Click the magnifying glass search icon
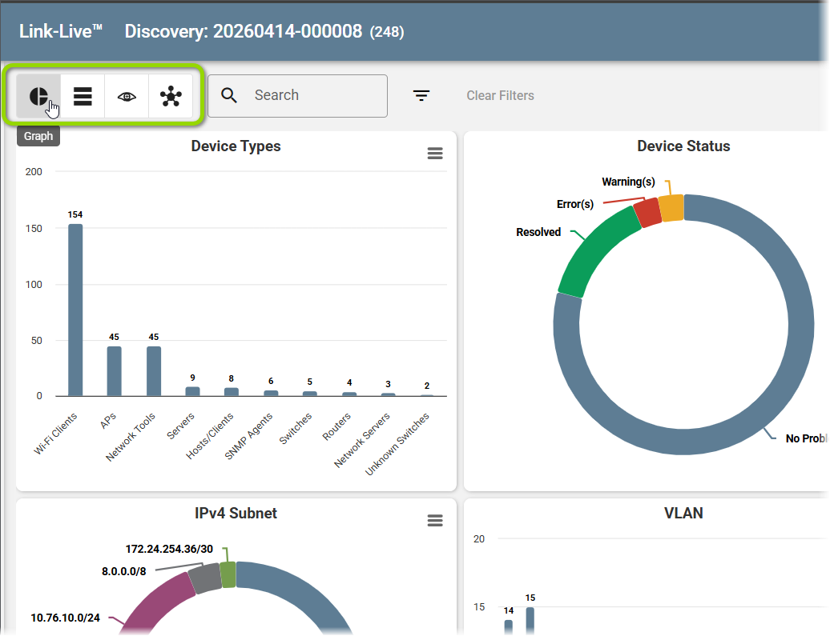 pyautogui.click(x=228, y=96)
